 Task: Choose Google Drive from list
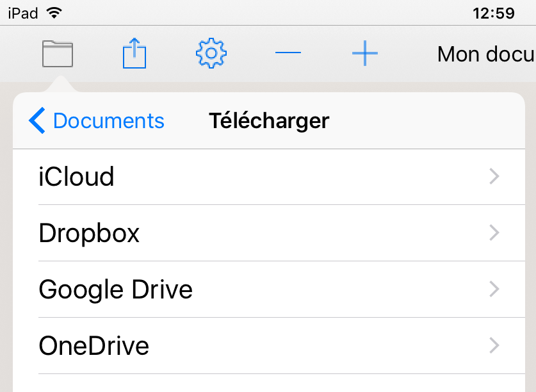[269, 290]
